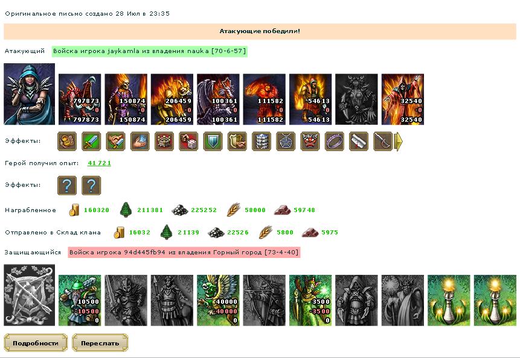The width and height of the screenshot is (520, 358).
Task: Click the teal shield effect icon
Action: [213, 141]
